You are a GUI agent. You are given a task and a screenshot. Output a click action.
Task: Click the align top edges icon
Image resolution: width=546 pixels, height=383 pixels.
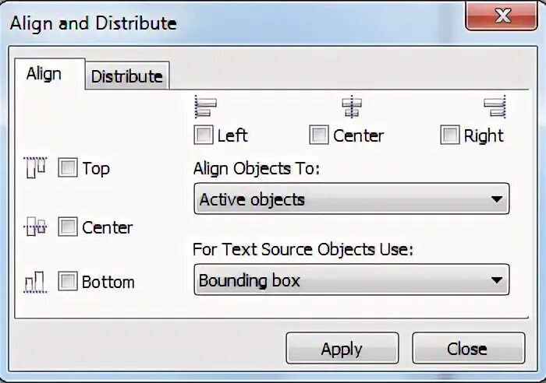[36, 167]
